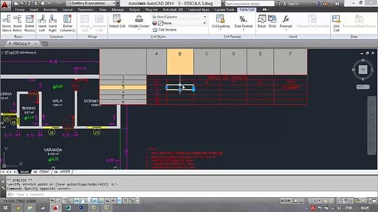Toggle Polar Tracking in status bar
The image size is (378, 212).
coord(77,201)
